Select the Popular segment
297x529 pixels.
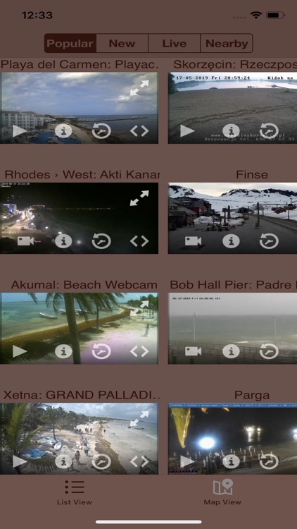[70, 43]
